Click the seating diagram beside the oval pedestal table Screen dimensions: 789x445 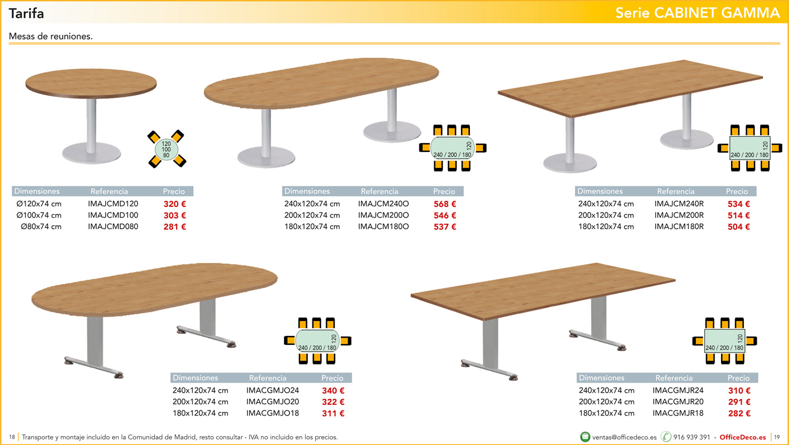(452, 147)
